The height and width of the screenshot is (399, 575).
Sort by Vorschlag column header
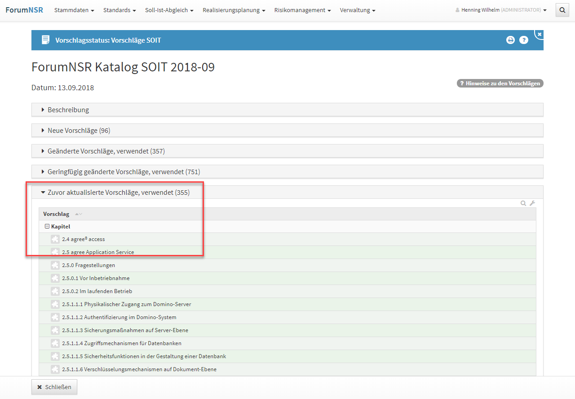57,214
